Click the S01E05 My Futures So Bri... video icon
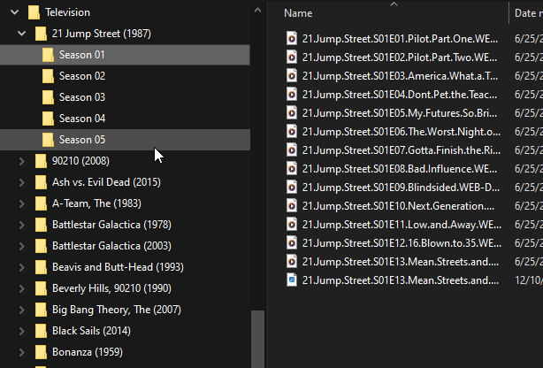This screenshot has width=543, height=368. point(292,113)
